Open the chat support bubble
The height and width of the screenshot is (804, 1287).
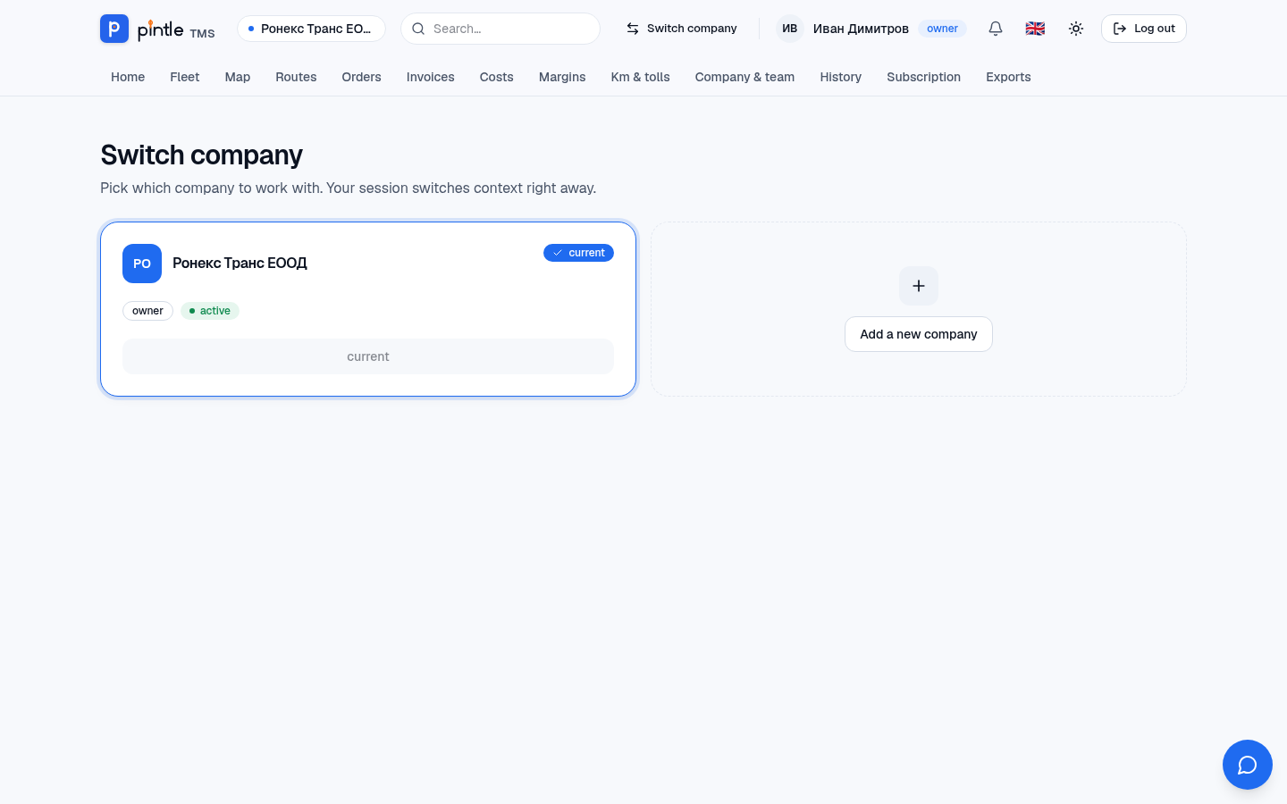tap(1248, 765)
